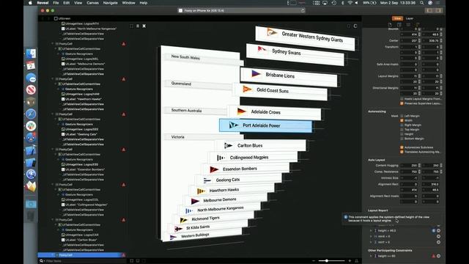The width and height of the screenshot is (469, 264).
Task: Expand Gesture Recognizers above Logos/ESS
Action: click(x=59, y=160)
